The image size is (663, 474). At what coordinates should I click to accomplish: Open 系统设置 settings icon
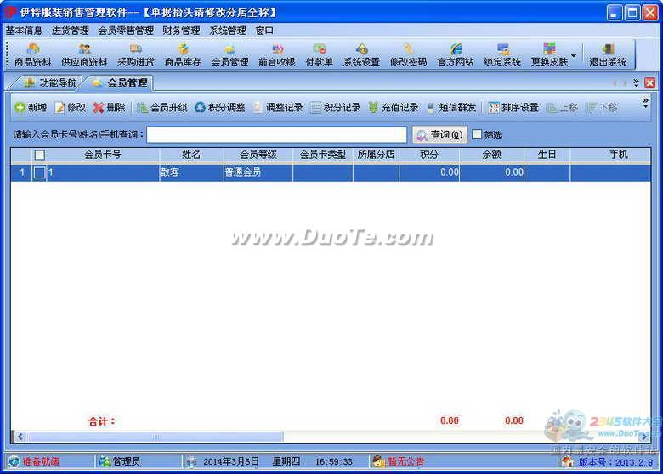pos(361,55)
